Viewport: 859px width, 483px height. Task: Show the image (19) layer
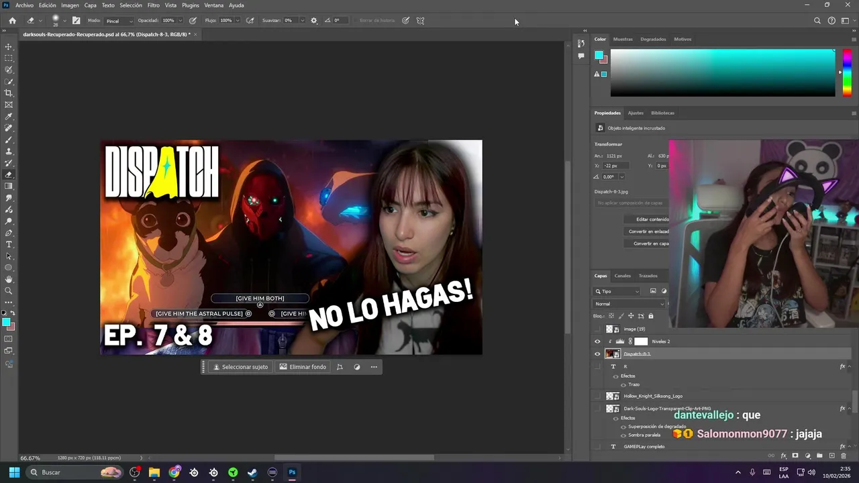coord(597,329)
